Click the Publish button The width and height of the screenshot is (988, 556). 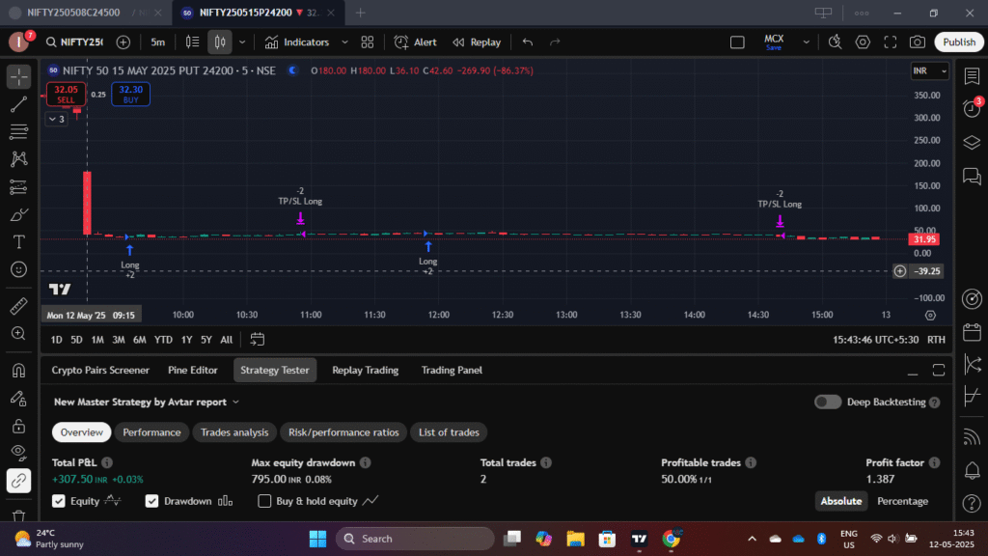959,42
